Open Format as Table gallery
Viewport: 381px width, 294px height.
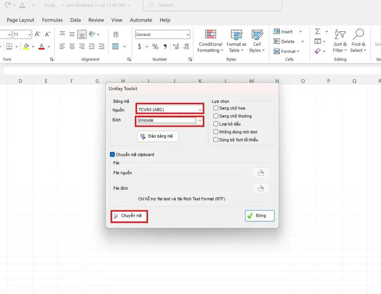(236, 41)
